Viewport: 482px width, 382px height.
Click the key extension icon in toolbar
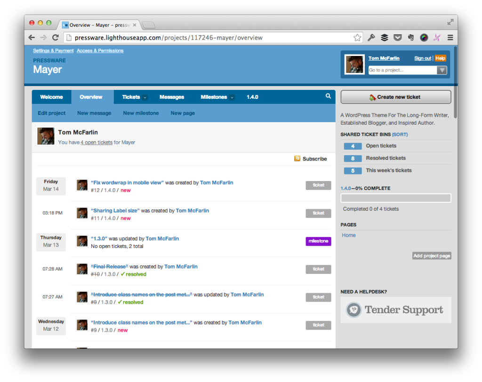click(371, 38)
